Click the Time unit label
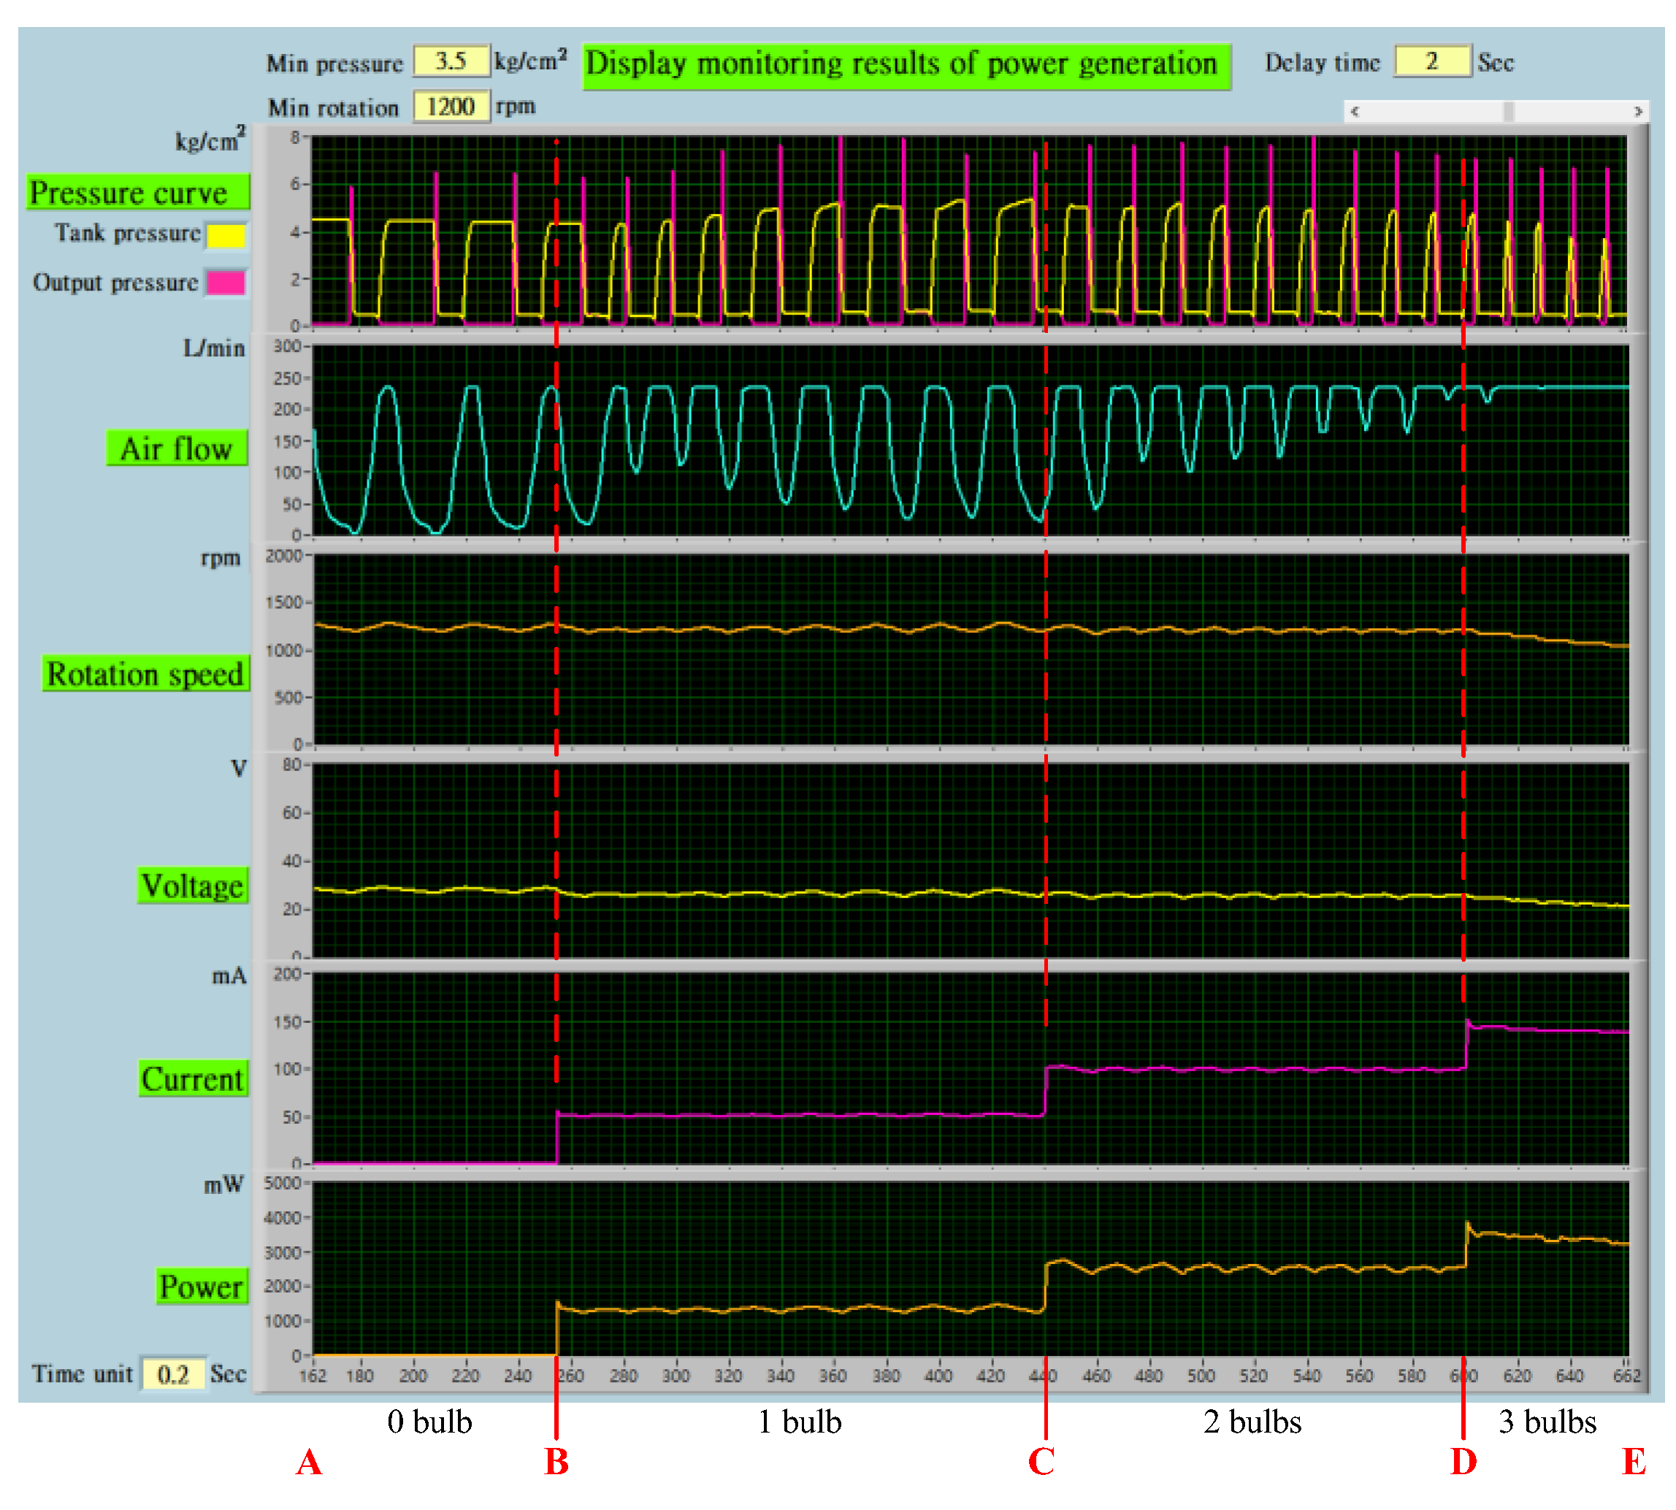This screenshot has height=1510, width=1676. (82, 1375)
